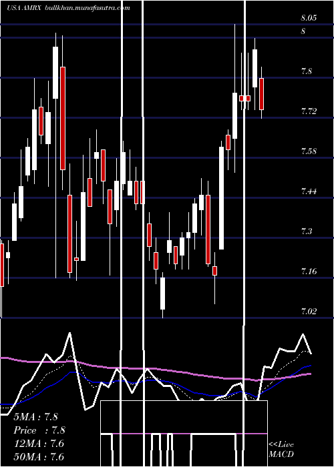Click the '12MA : 7.6' indicator text
334x467 pixels.
(x=39, y=444)
